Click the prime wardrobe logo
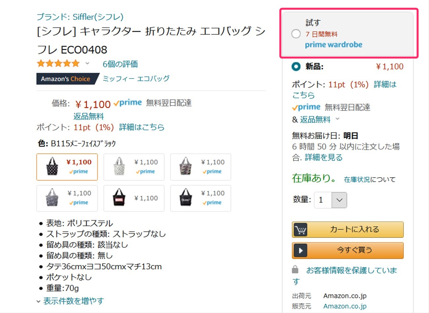 pos(333,45)
